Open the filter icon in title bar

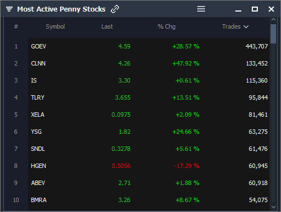(x=9, y=9)
